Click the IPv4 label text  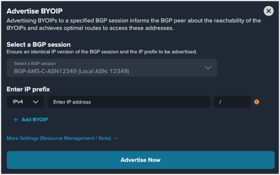[18, 101]
